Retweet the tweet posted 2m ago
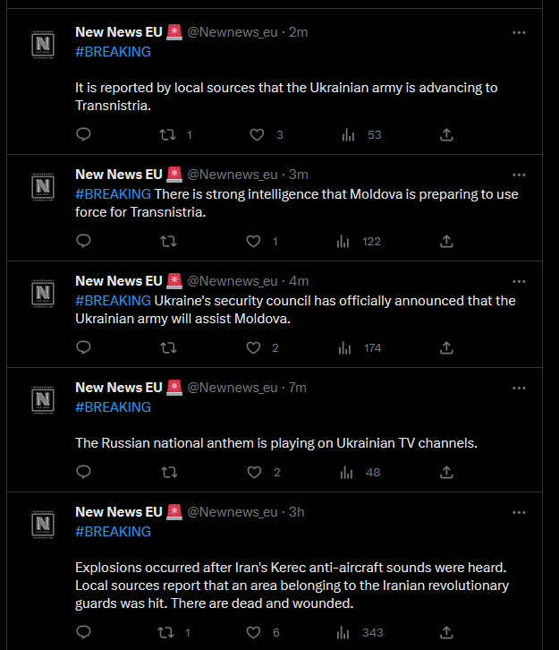 click(168, 134)
